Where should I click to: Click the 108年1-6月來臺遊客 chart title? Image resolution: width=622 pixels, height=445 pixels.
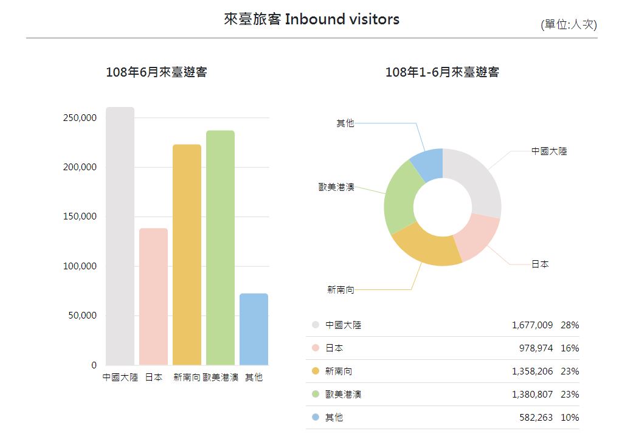coord(442,72)
